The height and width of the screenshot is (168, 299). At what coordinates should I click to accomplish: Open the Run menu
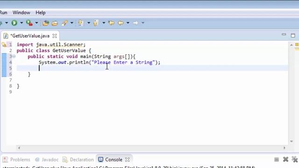[3, 13]
